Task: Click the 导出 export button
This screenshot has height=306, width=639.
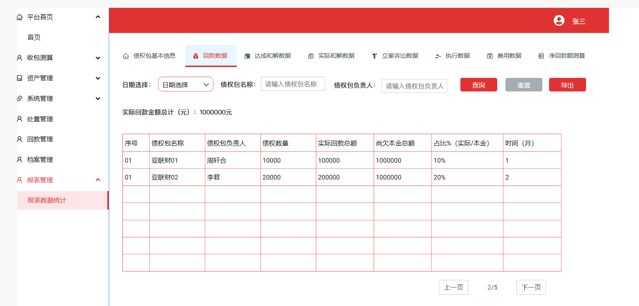Action: 568,85
